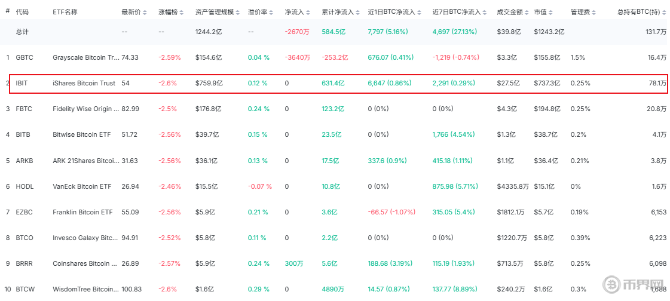Open the GBTC ticker code
The height and width of the screenshot is (301, 670).
pyautogui.click(x=25, y=57)
